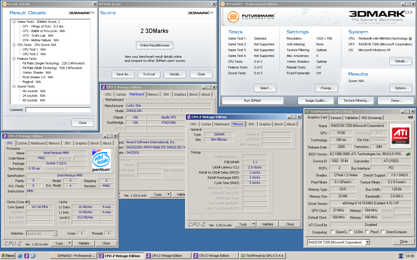
Task: Select the 'Fill Rate (Multi-Texturing)' tree row
Action: point(52,68)
